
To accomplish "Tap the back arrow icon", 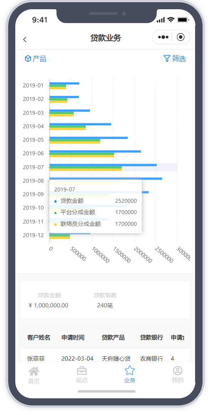I will [x=25, y=39].
